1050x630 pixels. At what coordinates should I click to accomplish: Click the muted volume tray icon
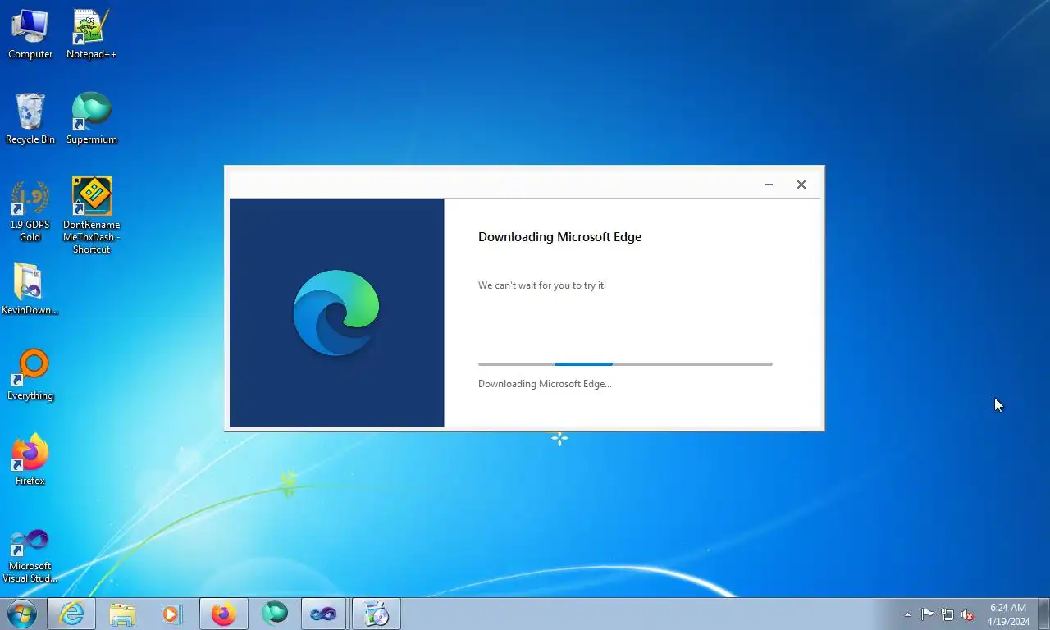point(968,614)
